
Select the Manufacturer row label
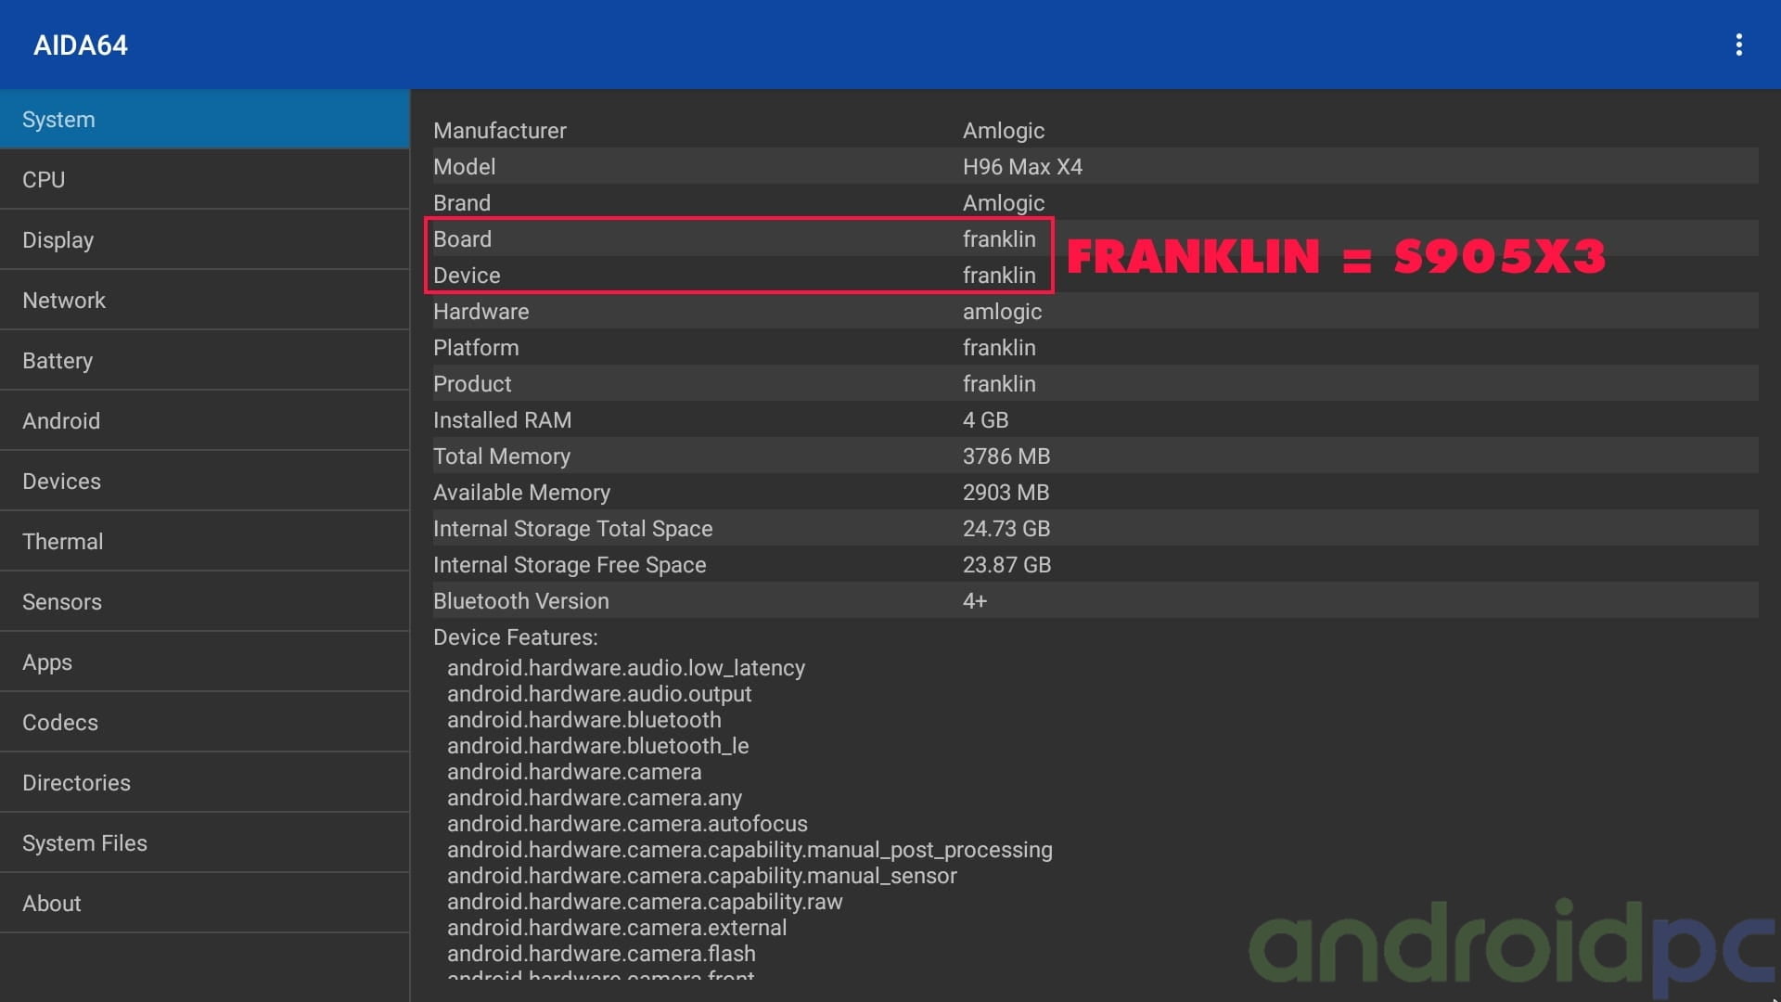[500, 131]
